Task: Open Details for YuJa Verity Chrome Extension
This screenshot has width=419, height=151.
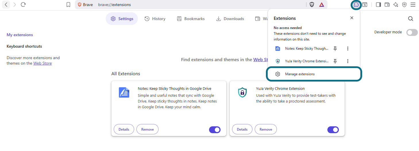Action: pyautogui.click(x=242, y=129)
